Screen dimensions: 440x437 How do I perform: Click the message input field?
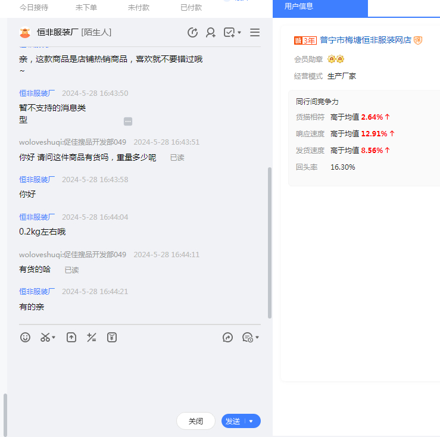point(140,376)
